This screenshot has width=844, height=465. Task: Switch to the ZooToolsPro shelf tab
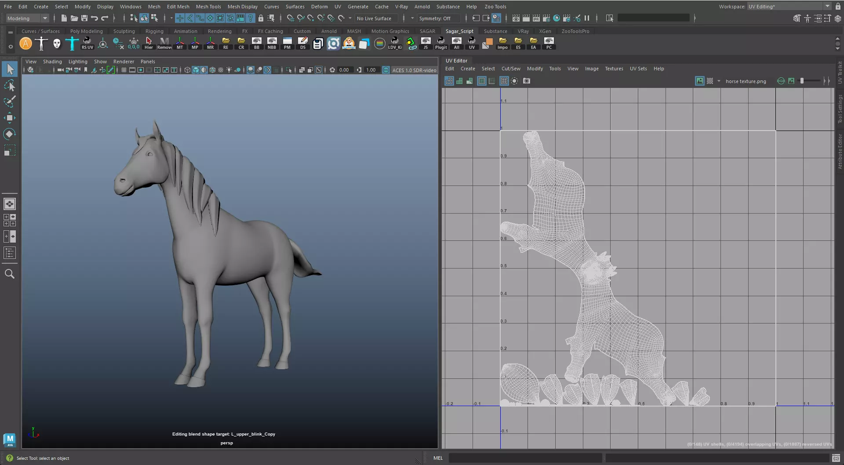[575, 31]
